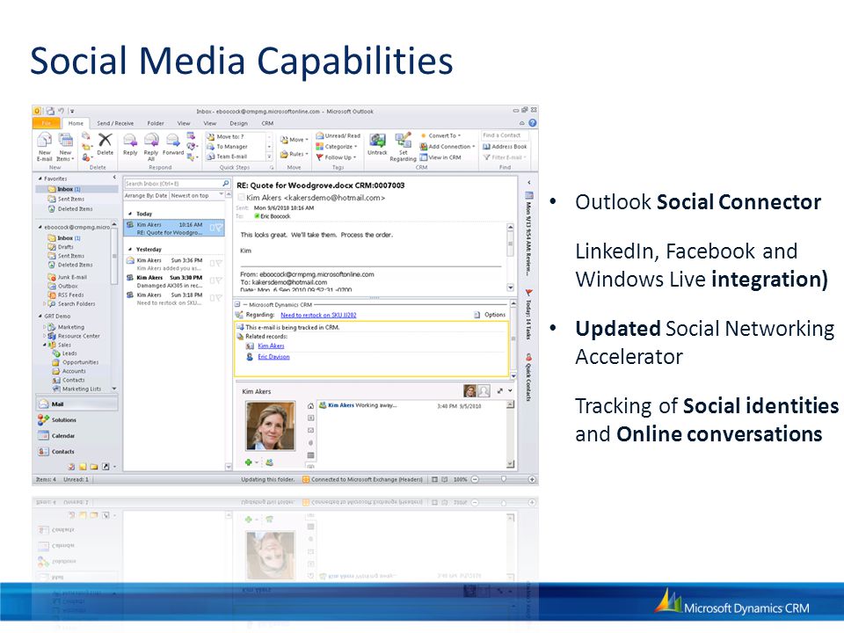This screenshot has width=844, height=633.
Task: Open the Contacts navigation pane
Action: (x=77, y=452)
